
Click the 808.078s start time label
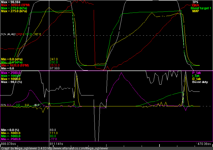click(x=8, y=144)
